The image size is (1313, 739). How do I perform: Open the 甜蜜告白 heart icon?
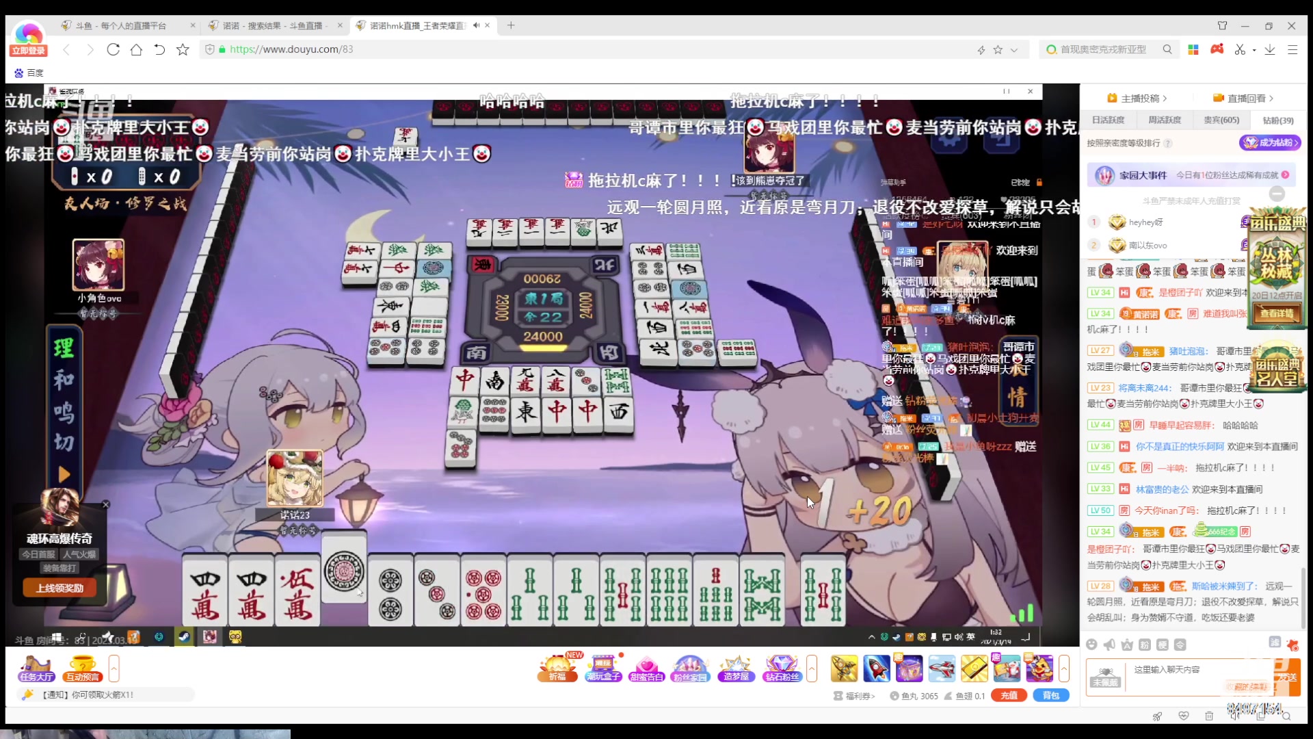[646, 667]
